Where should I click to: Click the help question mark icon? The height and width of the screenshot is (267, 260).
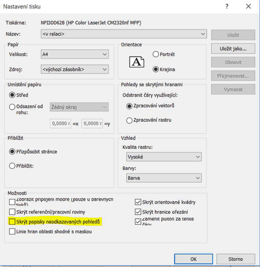[x=227, y=7]
